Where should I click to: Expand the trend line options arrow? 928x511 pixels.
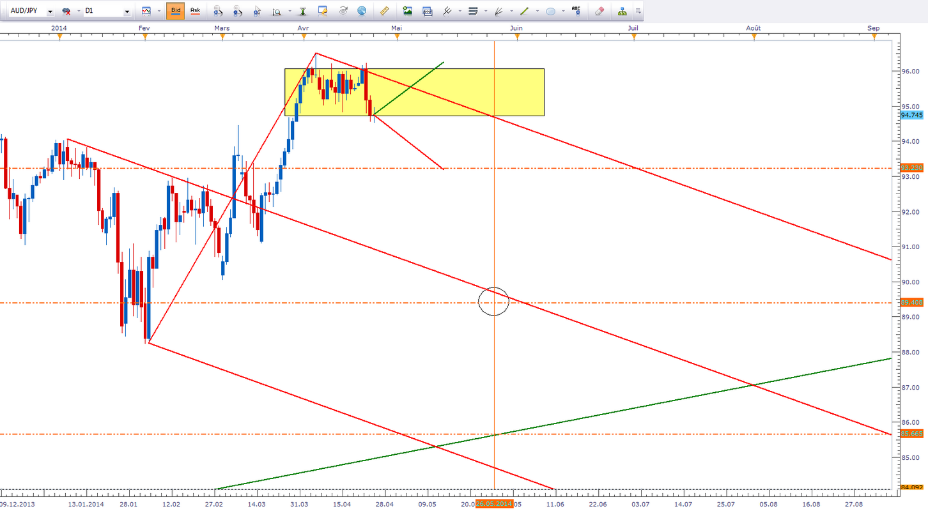tap(537, 11)
